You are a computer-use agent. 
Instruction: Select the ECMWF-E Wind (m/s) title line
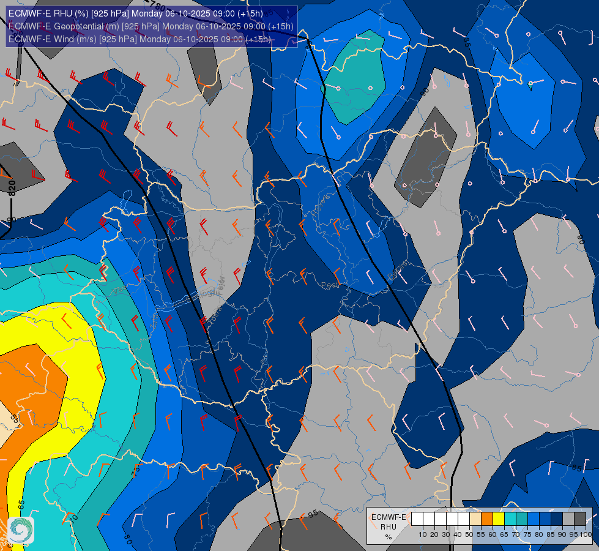pos(140,39)
